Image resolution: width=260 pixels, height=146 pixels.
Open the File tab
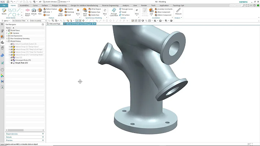pos(4,5)
